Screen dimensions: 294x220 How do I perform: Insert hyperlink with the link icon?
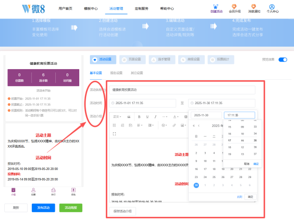click(x=174, y=125)
